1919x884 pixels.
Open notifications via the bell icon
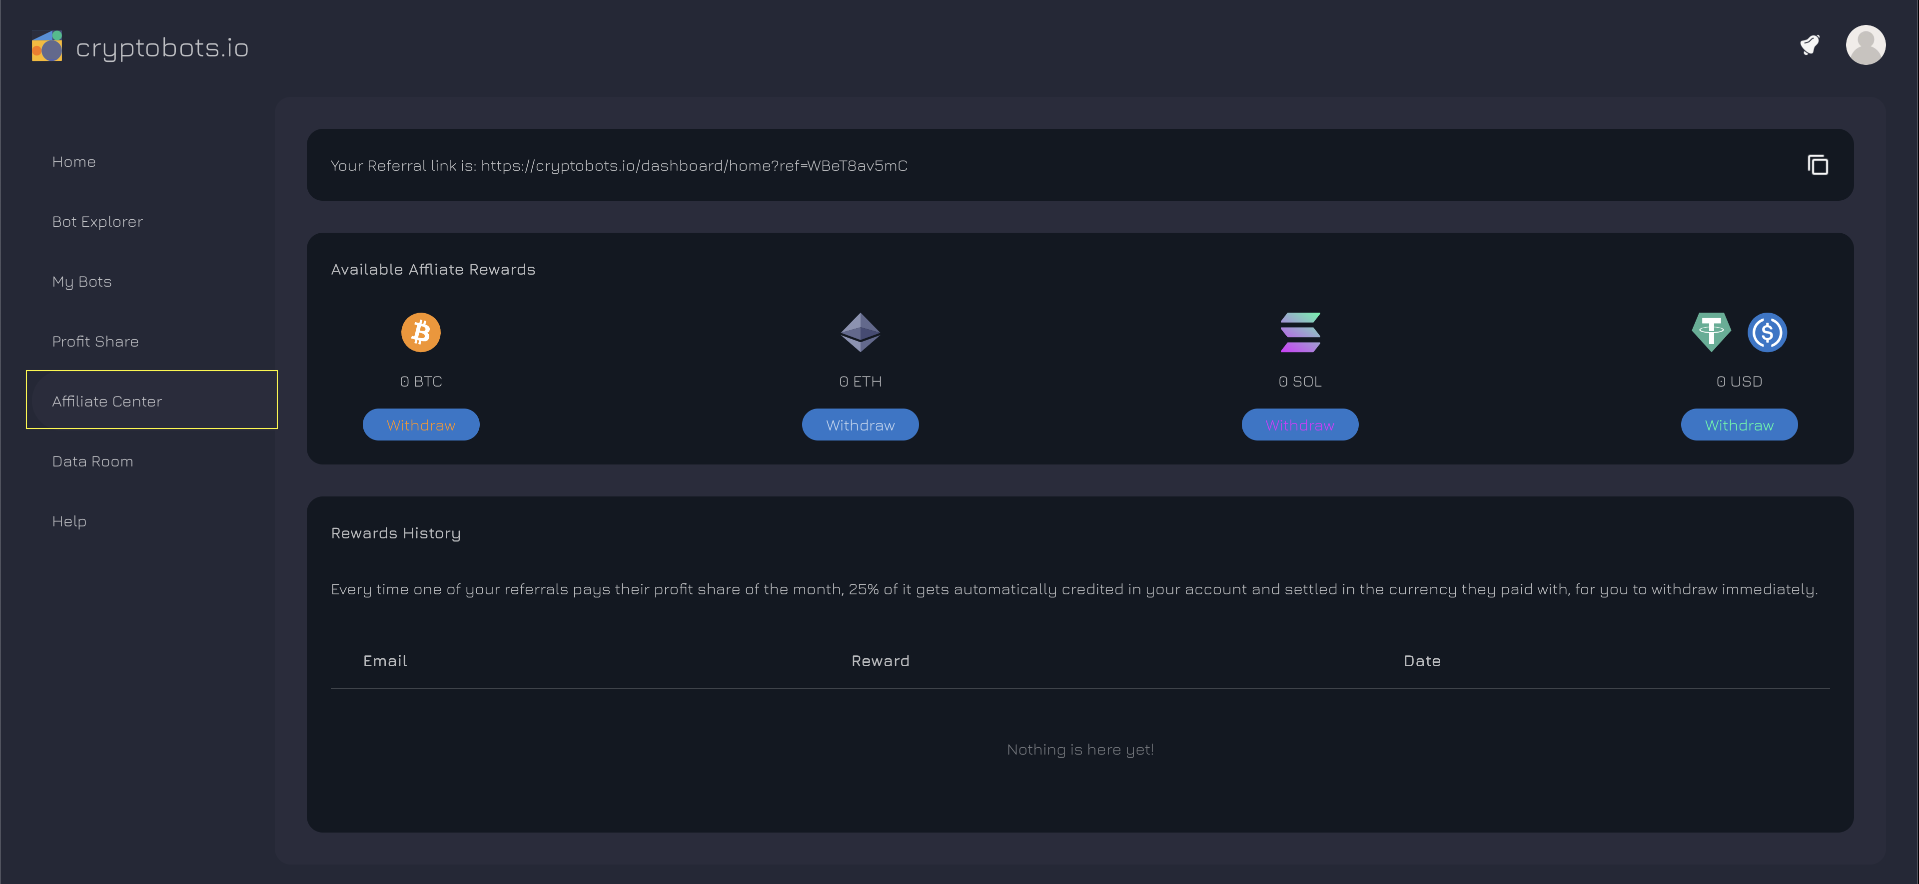click(x=1810, y=44)
